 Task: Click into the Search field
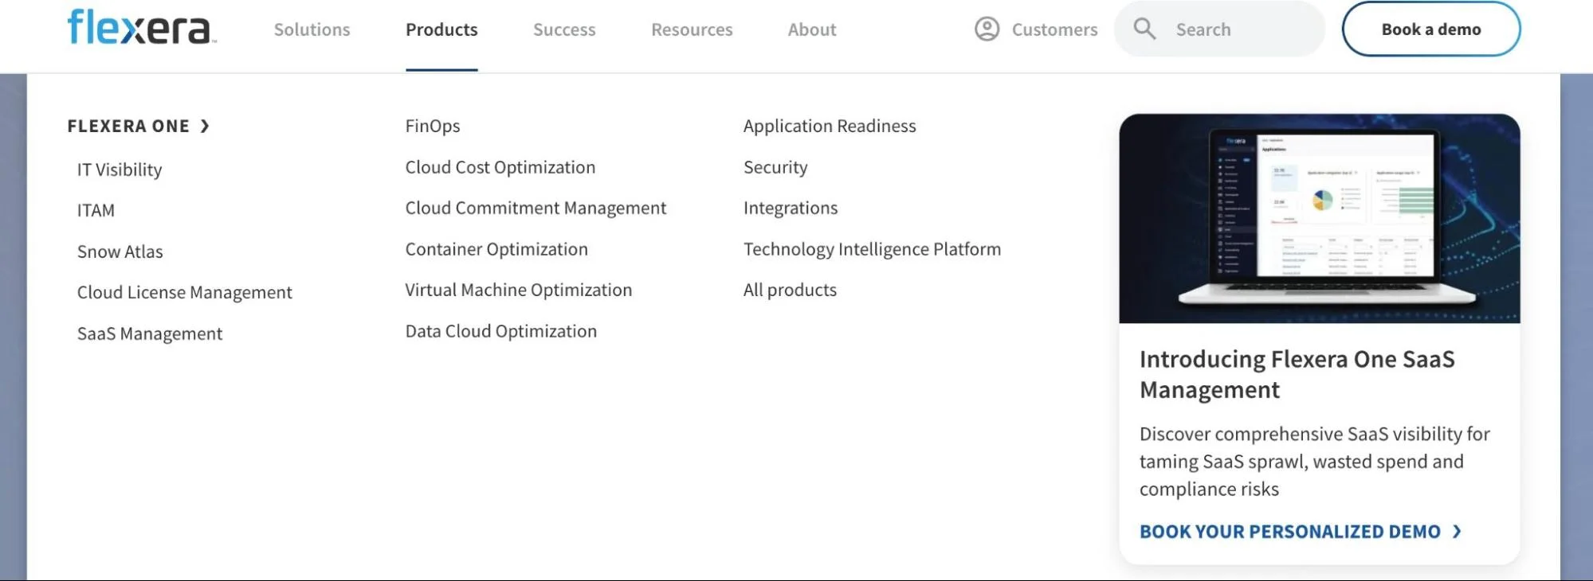coord(1219,29)
